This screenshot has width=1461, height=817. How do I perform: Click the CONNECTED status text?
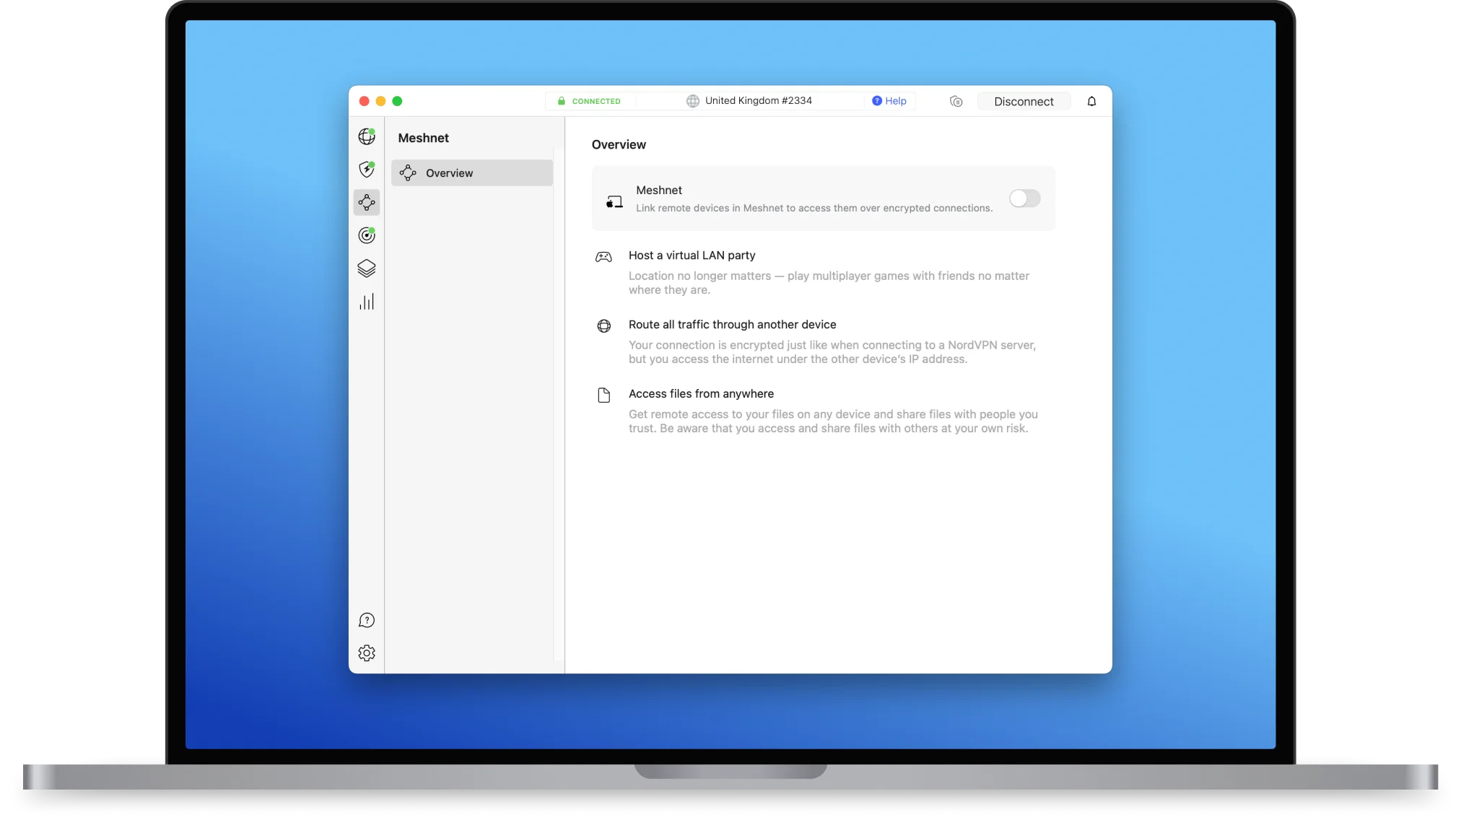[x=596, y=101]
